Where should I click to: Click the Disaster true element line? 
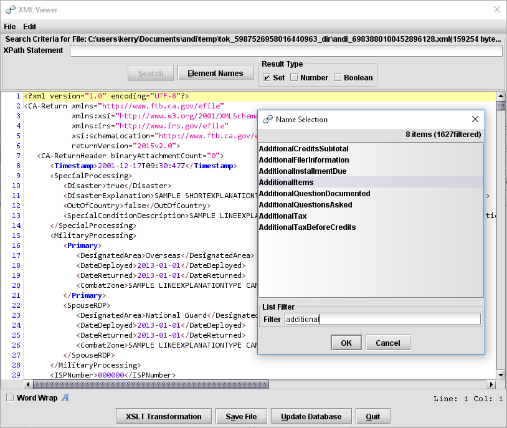pyautogui.click(x=117, y=186)
